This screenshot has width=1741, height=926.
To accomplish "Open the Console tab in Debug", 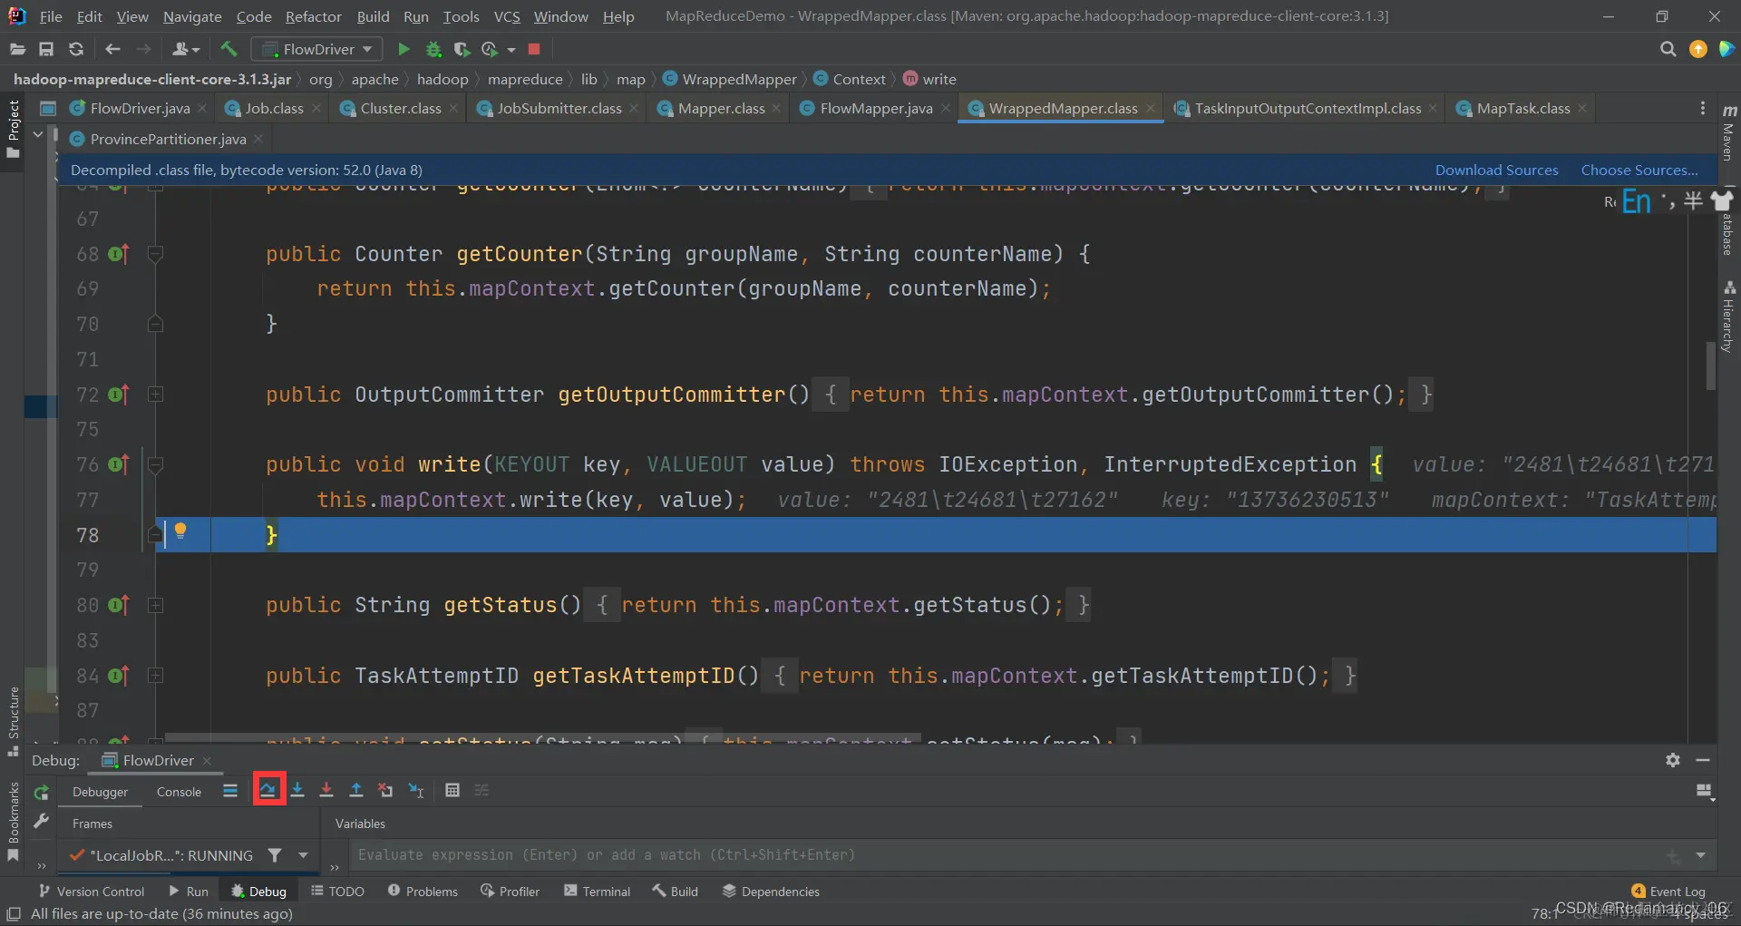I will pos(179,792).
